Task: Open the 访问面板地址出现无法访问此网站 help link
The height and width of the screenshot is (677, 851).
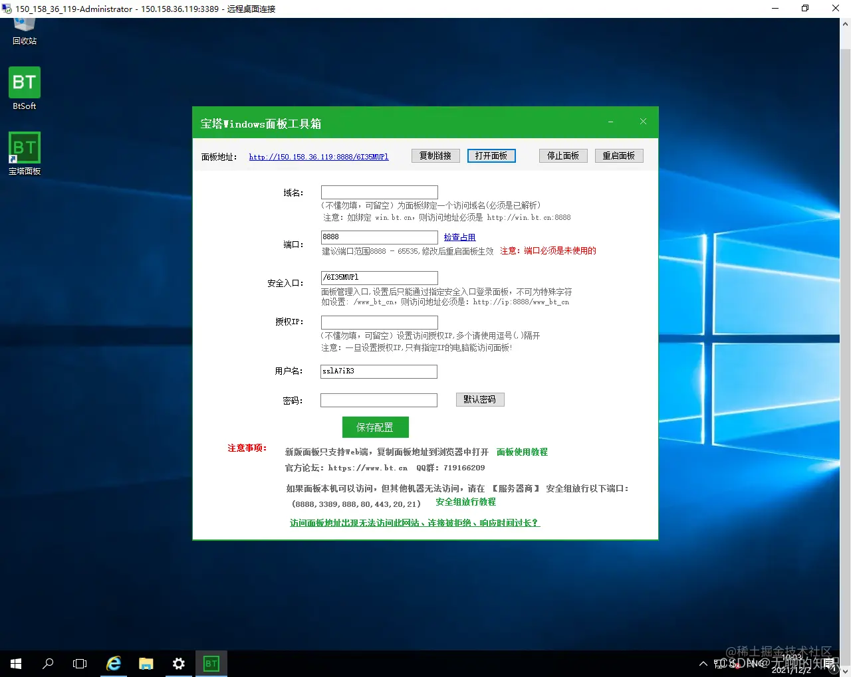Action: tap(415, 523)
